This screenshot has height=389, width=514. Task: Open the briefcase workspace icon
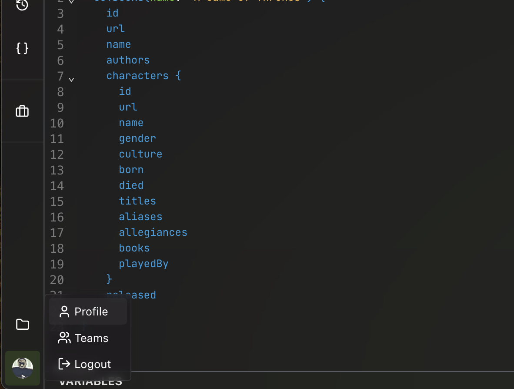click(x=22, y=111)
